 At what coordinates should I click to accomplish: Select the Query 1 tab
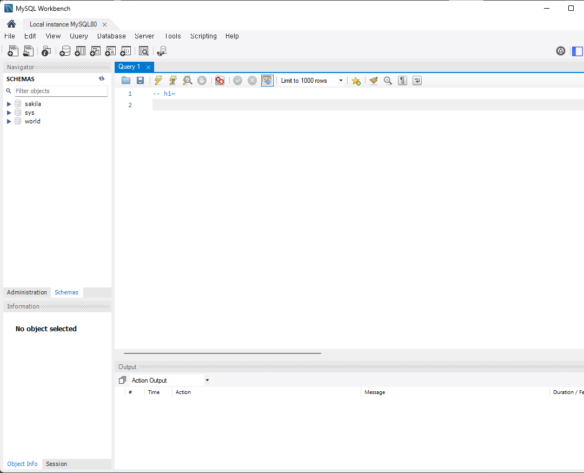(129, 67)
